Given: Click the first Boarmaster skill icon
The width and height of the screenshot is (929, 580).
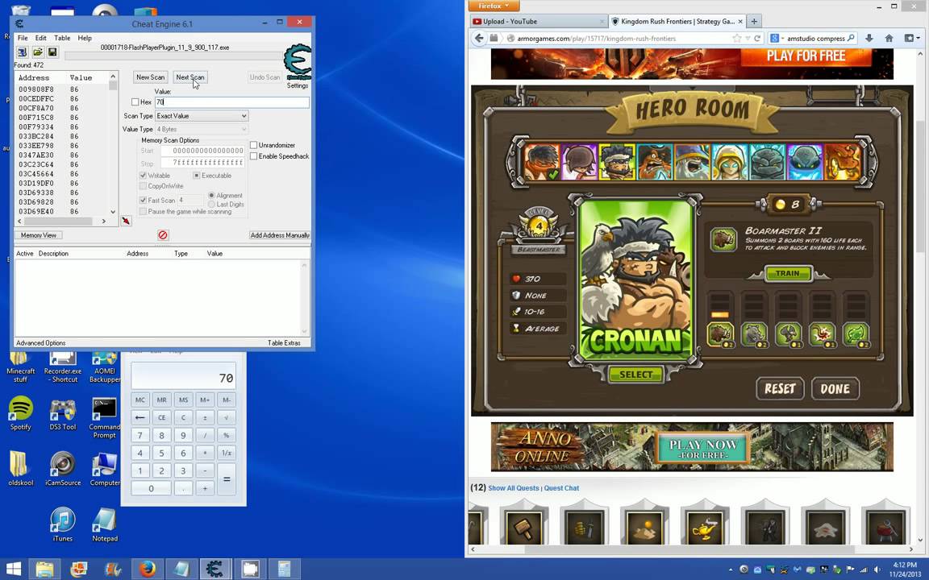Looking at the screenshot, I should coord(720,334).
